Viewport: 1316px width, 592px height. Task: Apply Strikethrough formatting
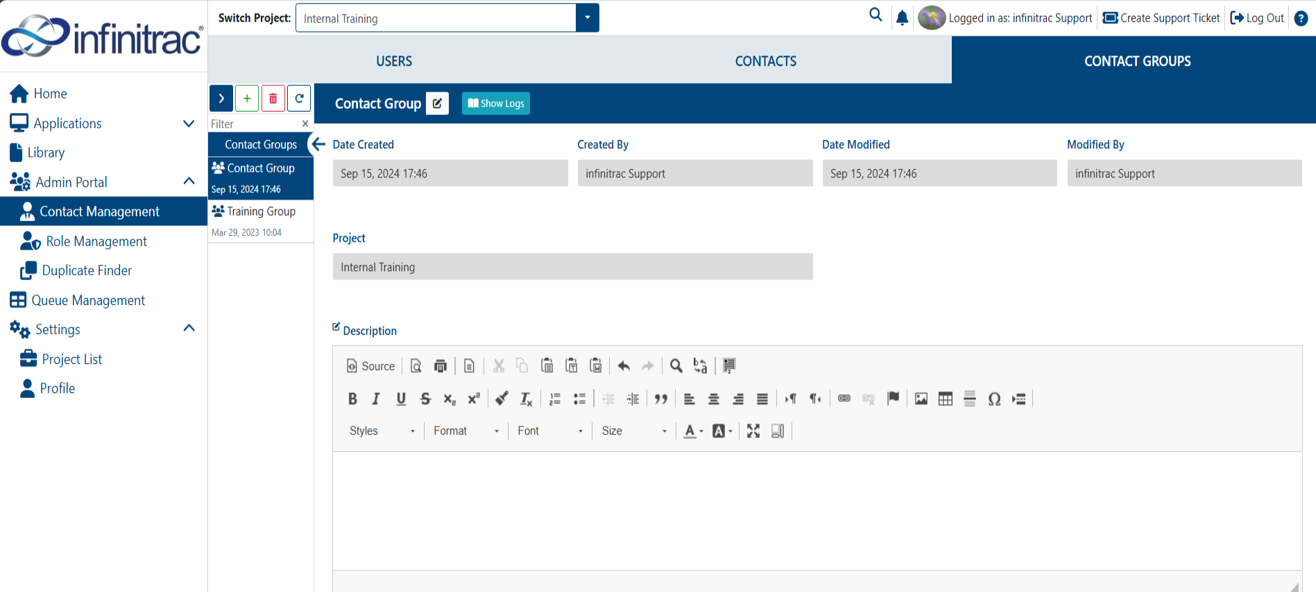[425, 399]
